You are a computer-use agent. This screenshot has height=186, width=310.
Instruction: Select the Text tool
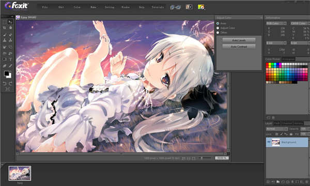(10, 59)
